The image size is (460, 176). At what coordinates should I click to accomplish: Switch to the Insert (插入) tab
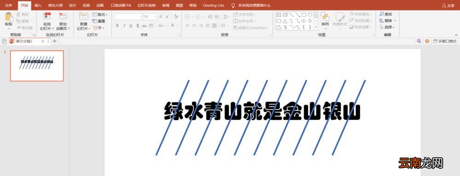38,5
